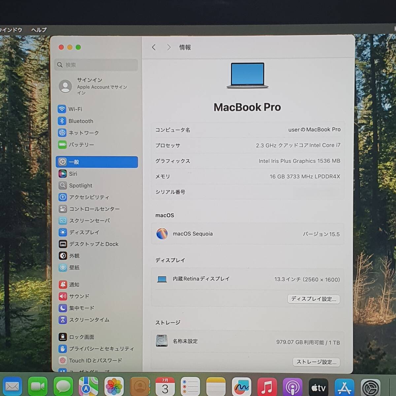396x396 pixels.
Task: Open Reminders from the Dock
Action: tap(190, 386)
